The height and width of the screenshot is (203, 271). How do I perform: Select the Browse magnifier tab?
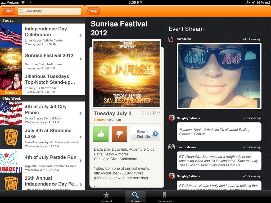(x=135, y=197)
